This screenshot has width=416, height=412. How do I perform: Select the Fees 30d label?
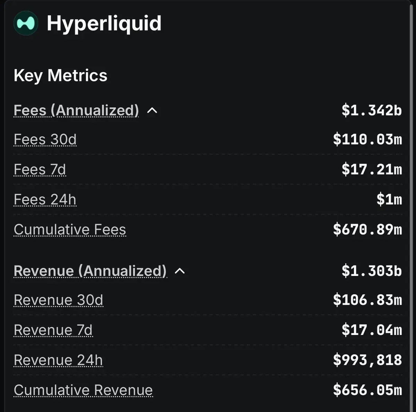click(x=45, y=140)
